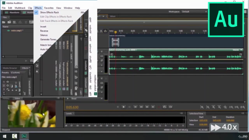Arm the first audio track for record
The width and height of the screenshot is (249, 140).
(x=102, y=52)
